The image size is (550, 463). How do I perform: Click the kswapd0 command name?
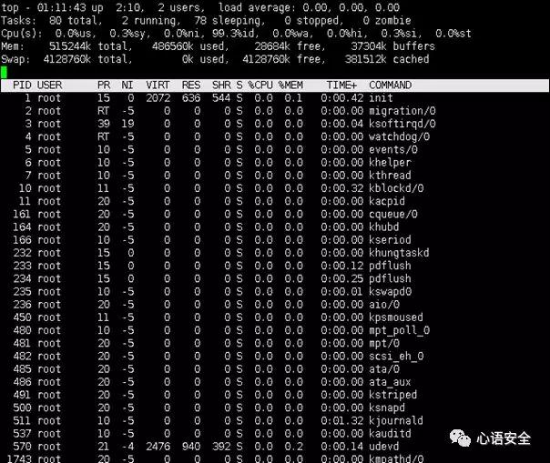coord(391,292)
